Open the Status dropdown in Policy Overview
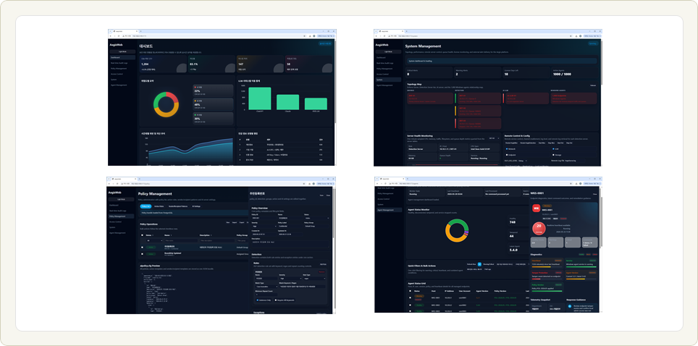 [x=316, y=218]
